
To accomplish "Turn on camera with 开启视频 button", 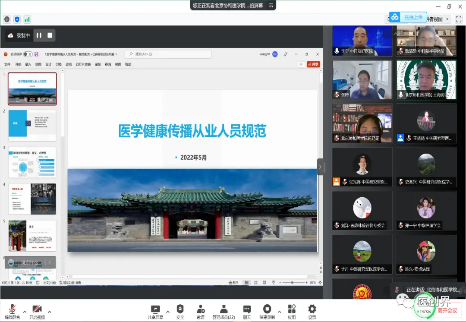I will [x=37, y=312].
